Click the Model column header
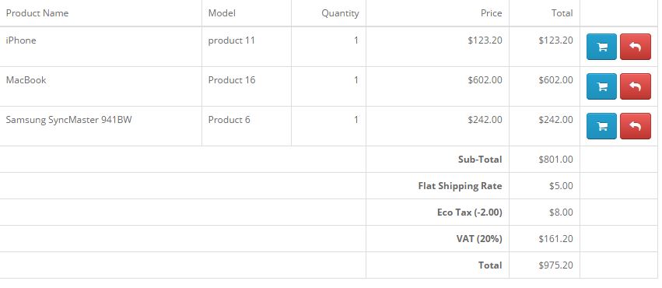 (x=222, y=13)
